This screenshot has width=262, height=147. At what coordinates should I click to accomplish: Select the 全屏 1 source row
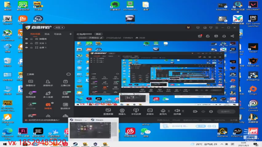pos(48,47)
